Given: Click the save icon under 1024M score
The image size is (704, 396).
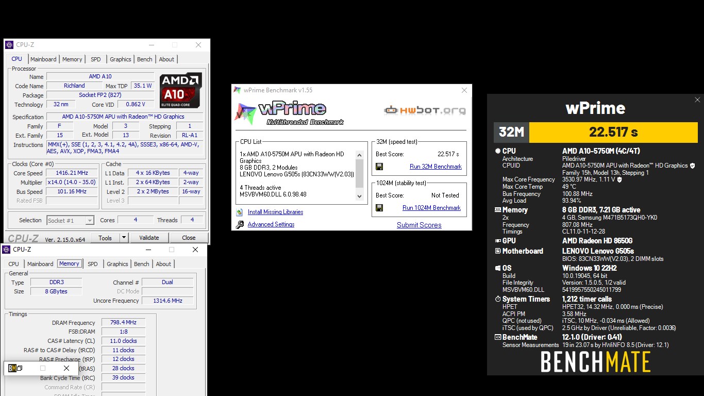Looking at the screenshot, I should pyautogui.click(x=379, y=208).
